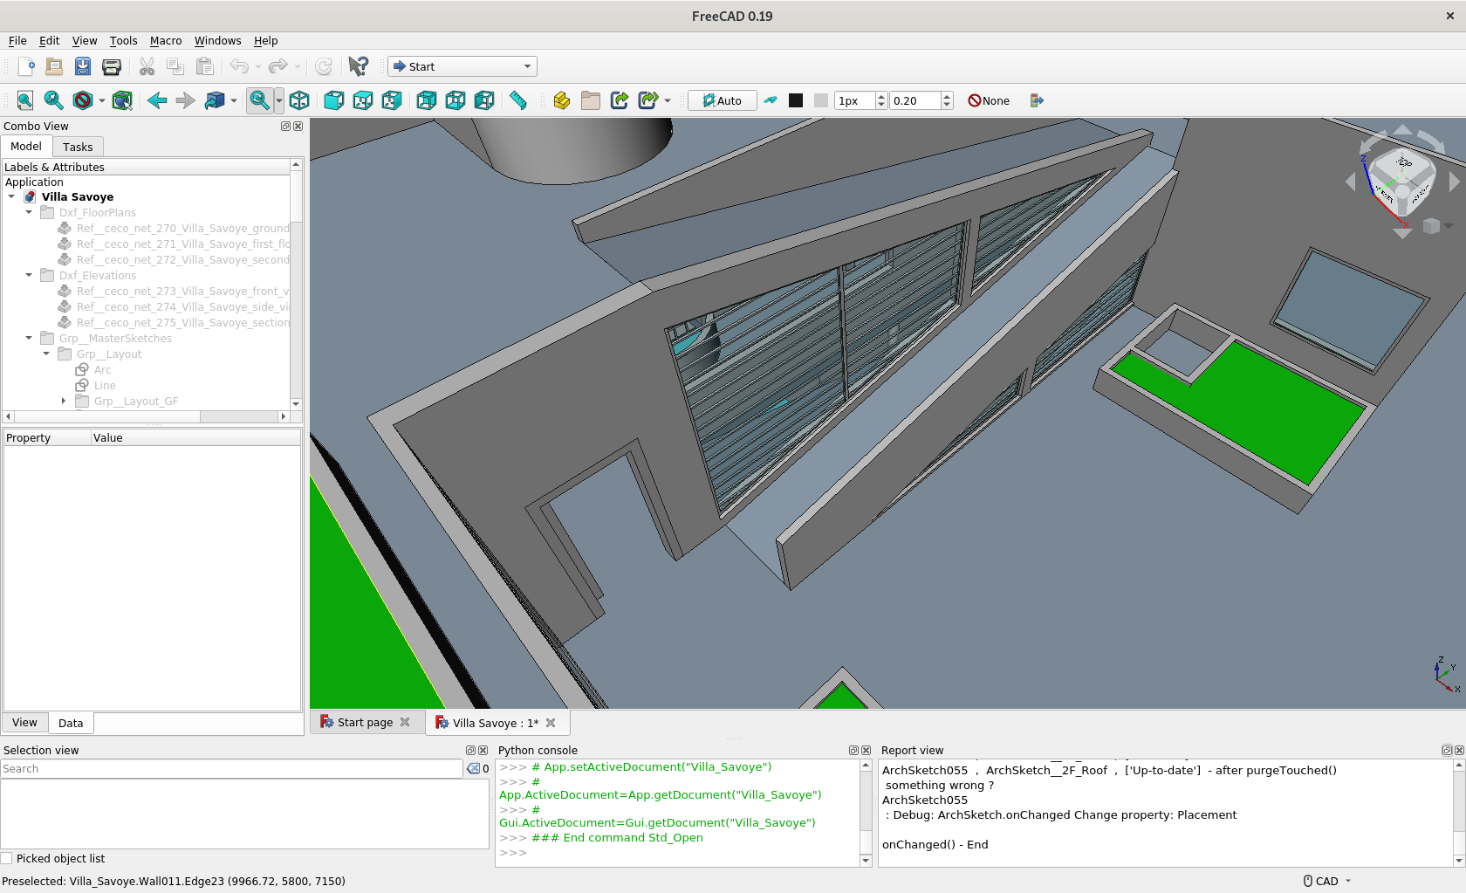This screenshot has height=893, width=1466.
Task: Open the Macro menu
Action: [x=166, y=40]
